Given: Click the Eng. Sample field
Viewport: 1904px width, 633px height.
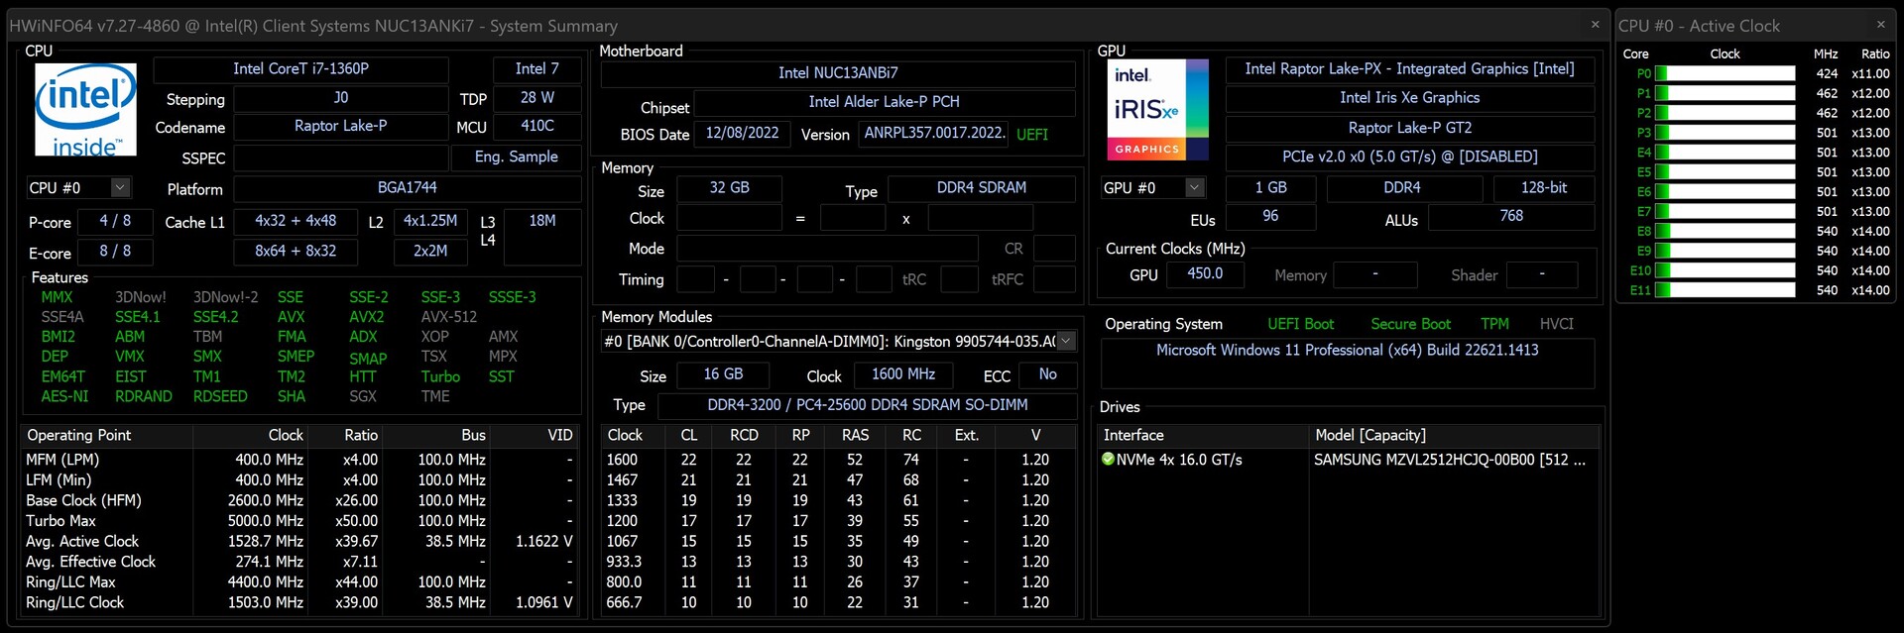Looking at the screenshot, I should click(516, 158).
